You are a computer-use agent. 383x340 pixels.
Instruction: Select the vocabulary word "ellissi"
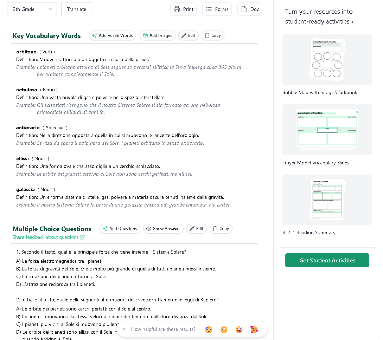(23, 158)
